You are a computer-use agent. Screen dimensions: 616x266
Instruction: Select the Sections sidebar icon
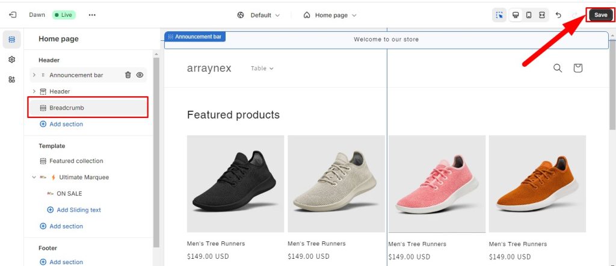click(x=11, y=40)
